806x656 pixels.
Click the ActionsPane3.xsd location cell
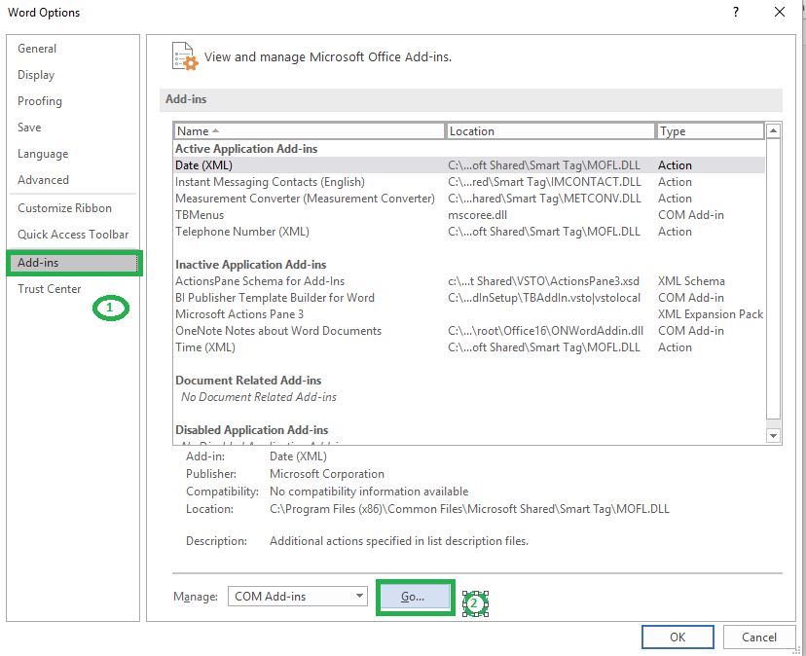pyautogui.click(x=543, y=281)
